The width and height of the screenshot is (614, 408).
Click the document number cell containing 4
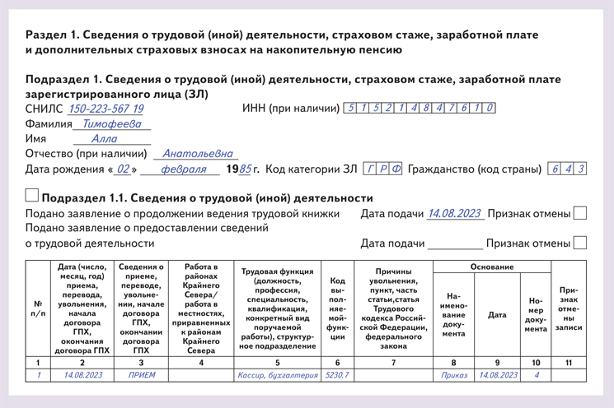tap(536, 375)
